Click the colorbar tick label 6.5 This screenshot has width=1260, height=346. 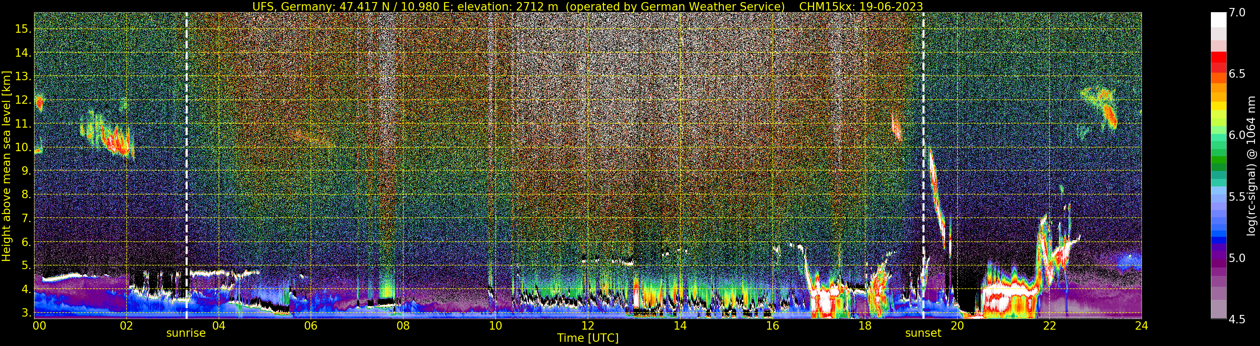1237,74
